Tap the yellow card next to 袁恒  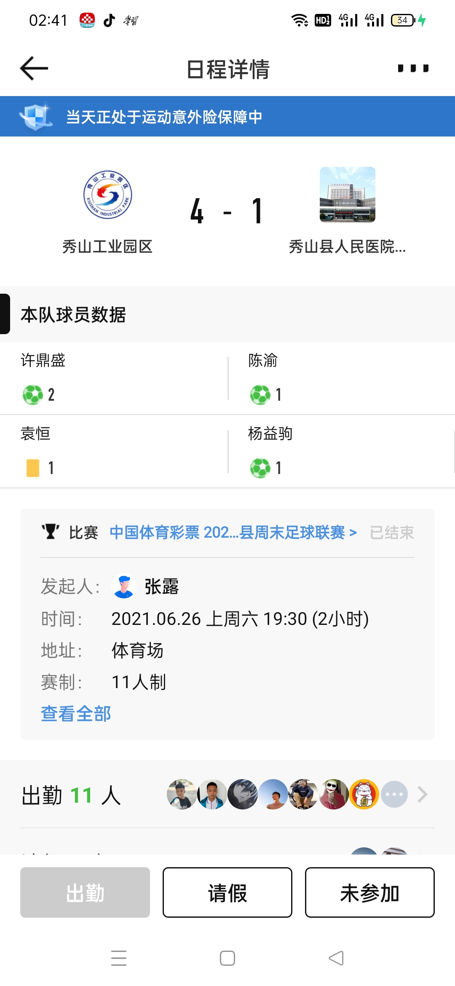click(33, 468)
